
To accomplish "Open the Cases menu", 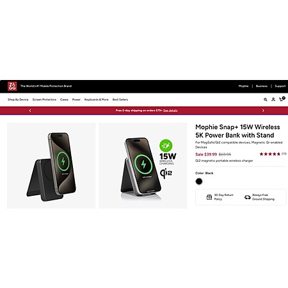I will [64, 100].
